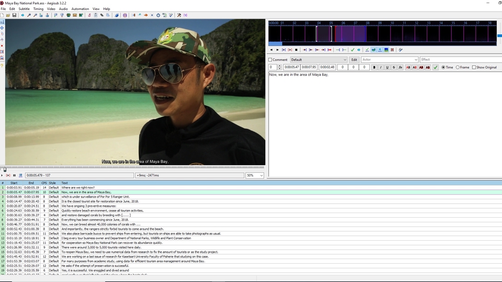Image resolution: width=502 pixels, height=282 pixels.
Task: Select the rotate on Z axis tool
Action: (2, 34)
